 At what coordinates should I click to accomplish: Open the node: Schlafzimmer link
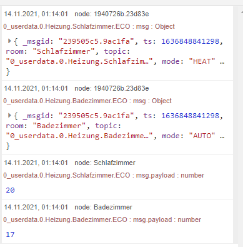tap(105, 163)
